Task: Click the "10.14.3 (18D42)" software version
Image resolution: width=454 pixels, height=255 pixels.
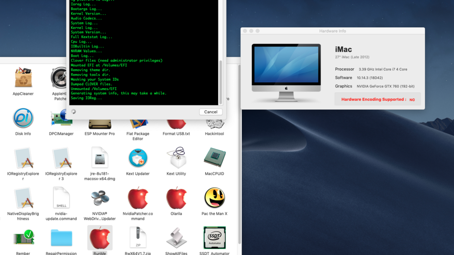Action: 370,78
